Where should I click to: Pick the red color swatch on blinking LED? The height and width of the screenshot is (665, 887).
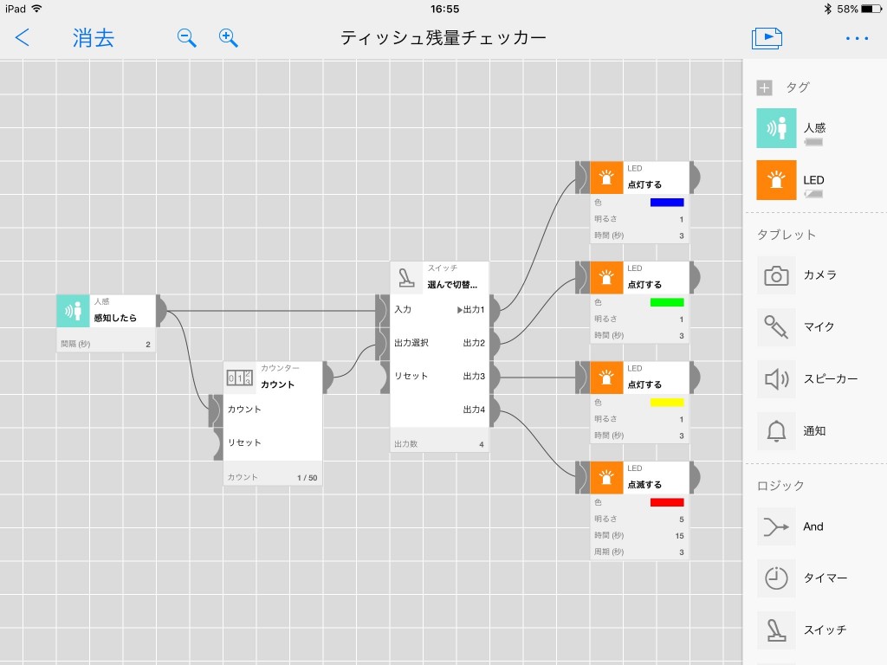click(x=667, y=502)
